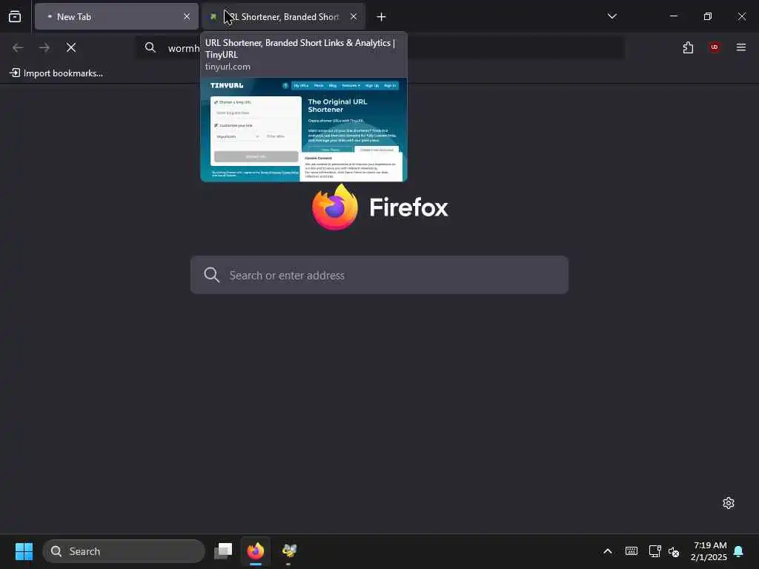The width and height of the screenshot is (759, 569).
Task: Click the taskbar Search box
Action: click(x=124, y=551)
